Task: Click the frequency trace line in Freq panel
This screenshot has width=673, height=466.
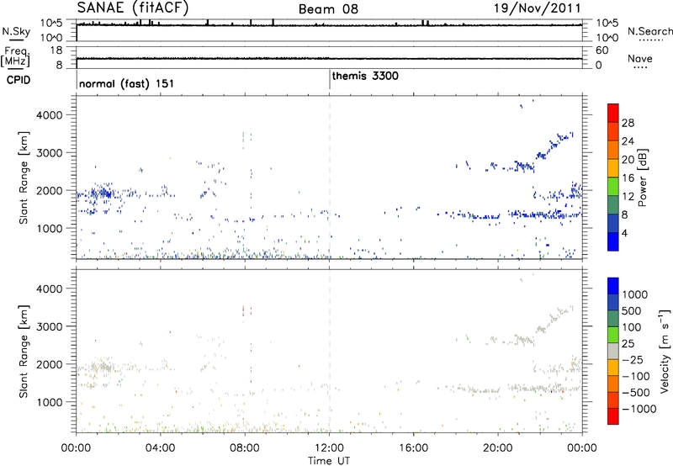Action: coord(329,58)
